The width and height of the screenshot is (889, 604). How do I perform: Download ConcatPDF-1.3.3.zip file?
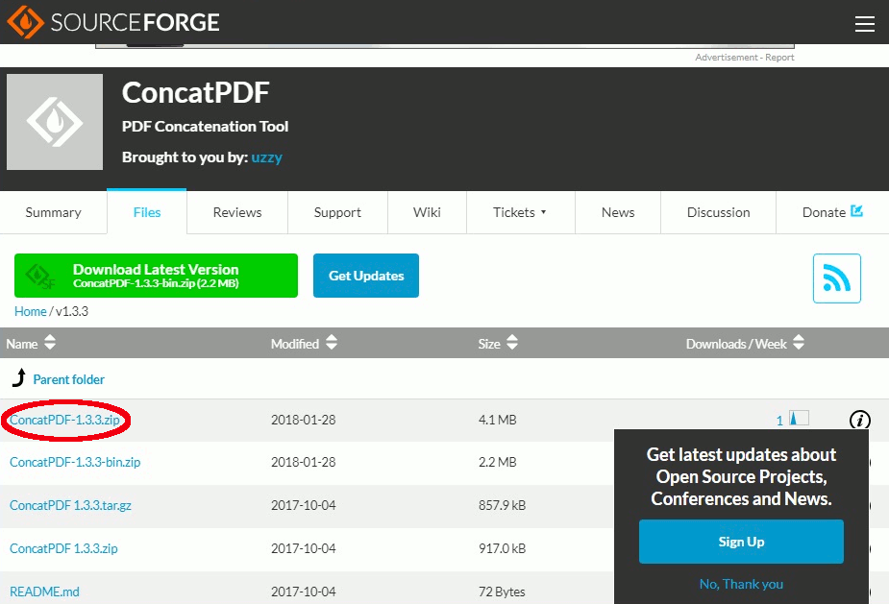pyautogui.click(x=64, y=420)
